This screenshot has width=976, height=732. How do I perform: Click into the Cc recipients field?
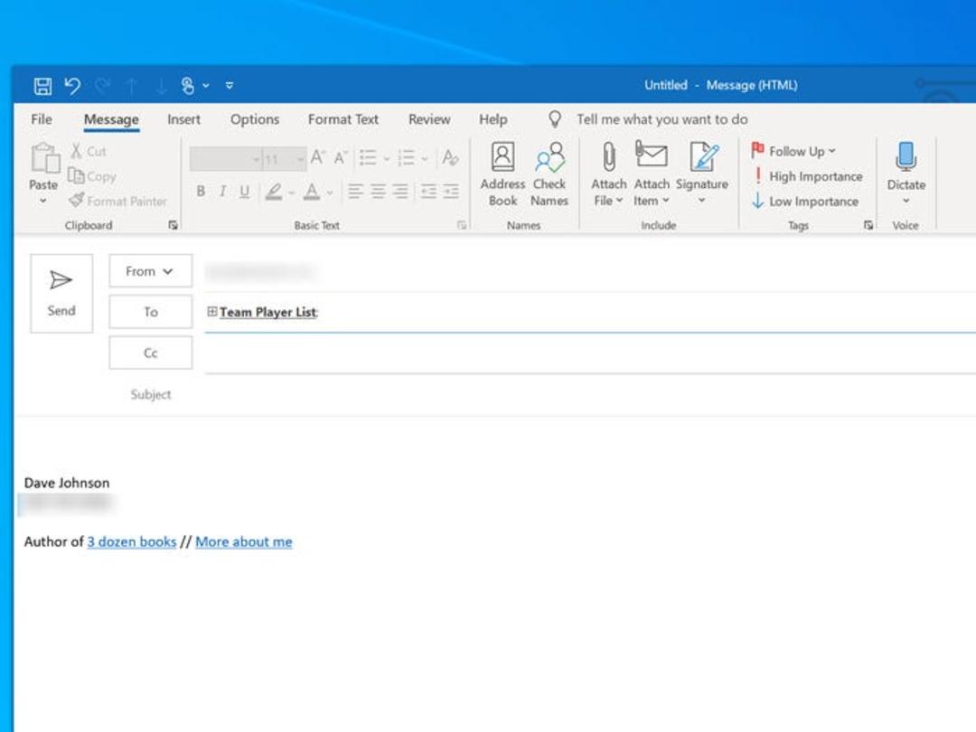point(590,353)
